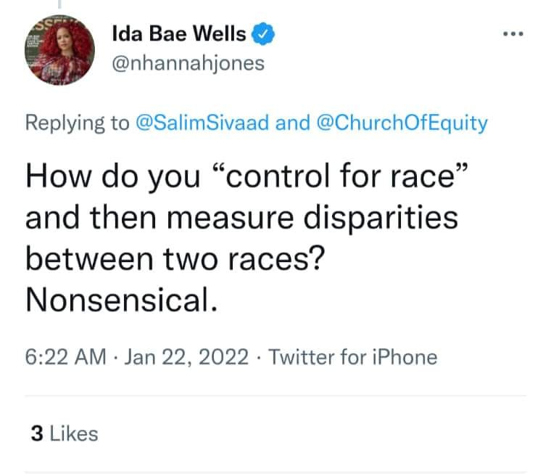Click the blue verified checkmark badge
Image resolution: width=551 pixels, height=474 pixels.
(263, 34)
